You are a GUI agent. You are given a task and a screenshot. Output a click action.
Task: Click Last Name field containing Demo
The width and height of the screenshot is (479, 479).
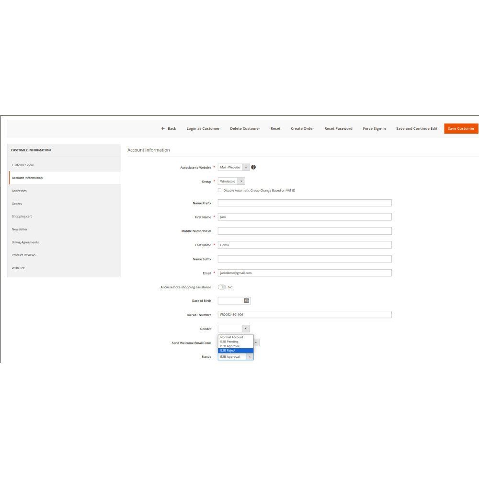(x=305, y=245)
